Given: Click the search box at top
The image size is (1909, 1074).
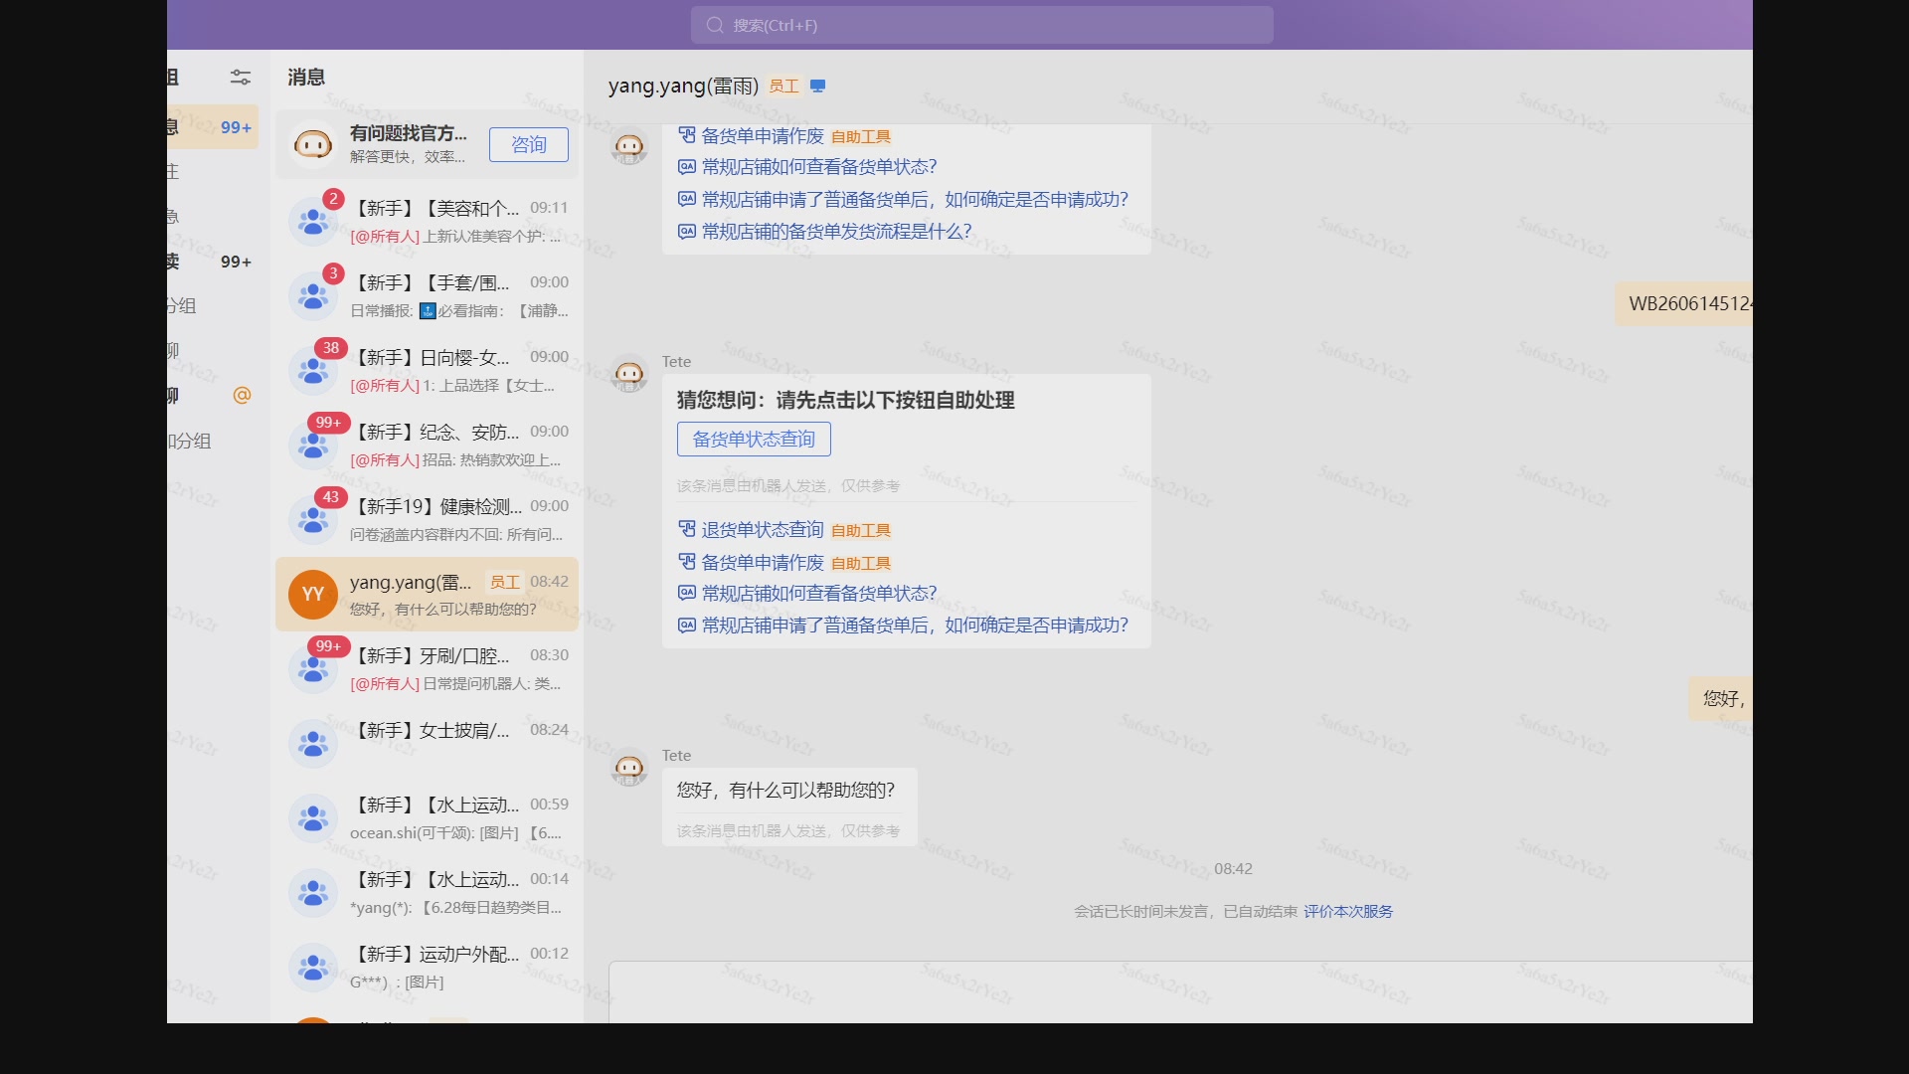Looking at the screenshot, I should 981,25.
